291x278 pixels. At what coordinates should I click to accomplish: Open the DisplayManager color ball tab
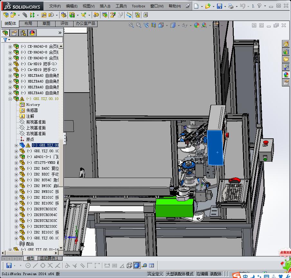(x=32, y=33)
